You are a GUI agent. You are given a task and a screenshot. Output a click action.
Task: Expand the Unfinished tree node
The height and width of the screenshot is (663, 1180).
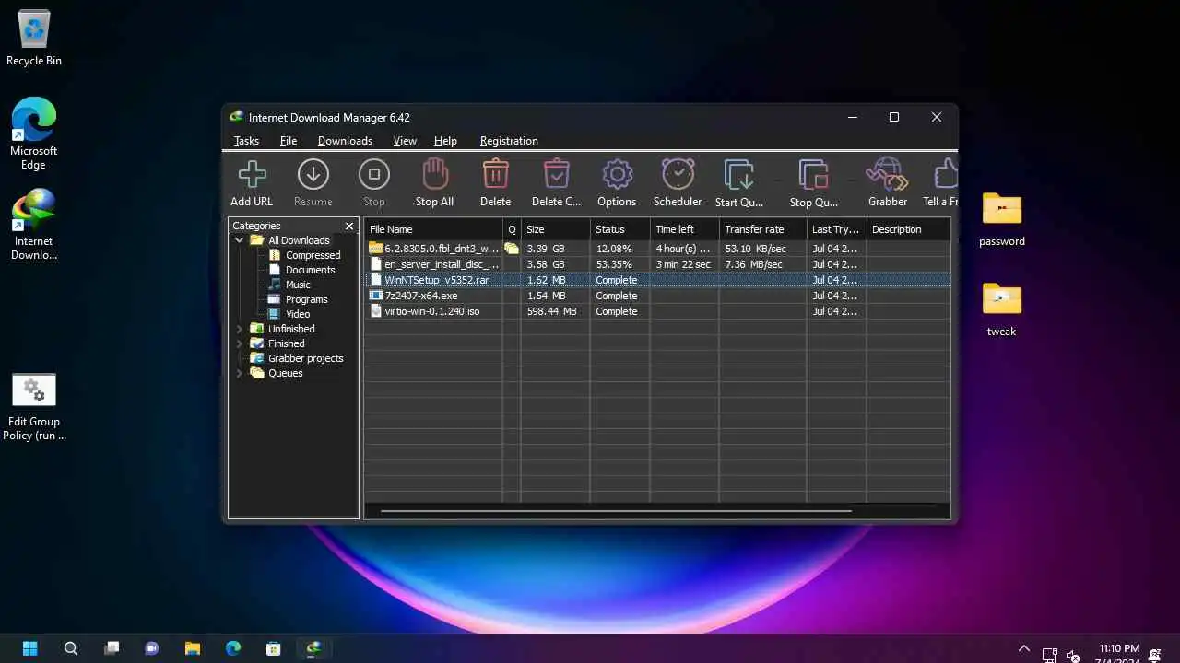240,329
